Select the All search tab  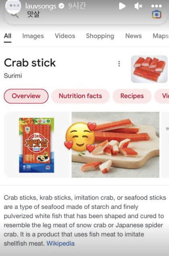[x=8, y=36]
